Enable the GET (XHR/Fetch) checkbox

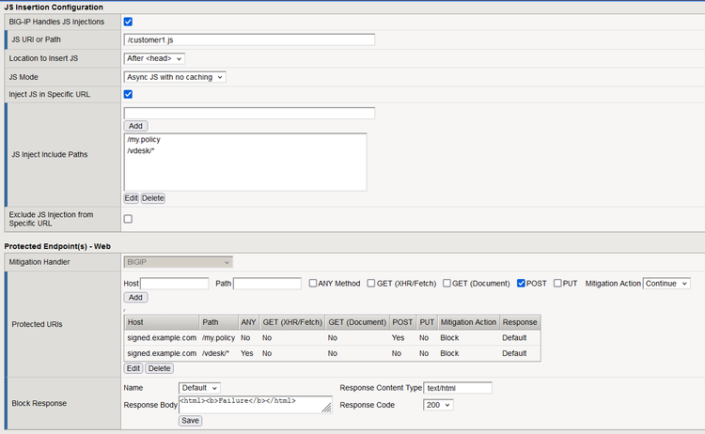tap(371, 283)
